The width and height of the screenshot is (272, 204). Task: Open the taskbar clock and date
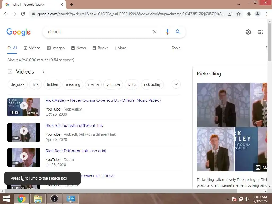point(260,199)
